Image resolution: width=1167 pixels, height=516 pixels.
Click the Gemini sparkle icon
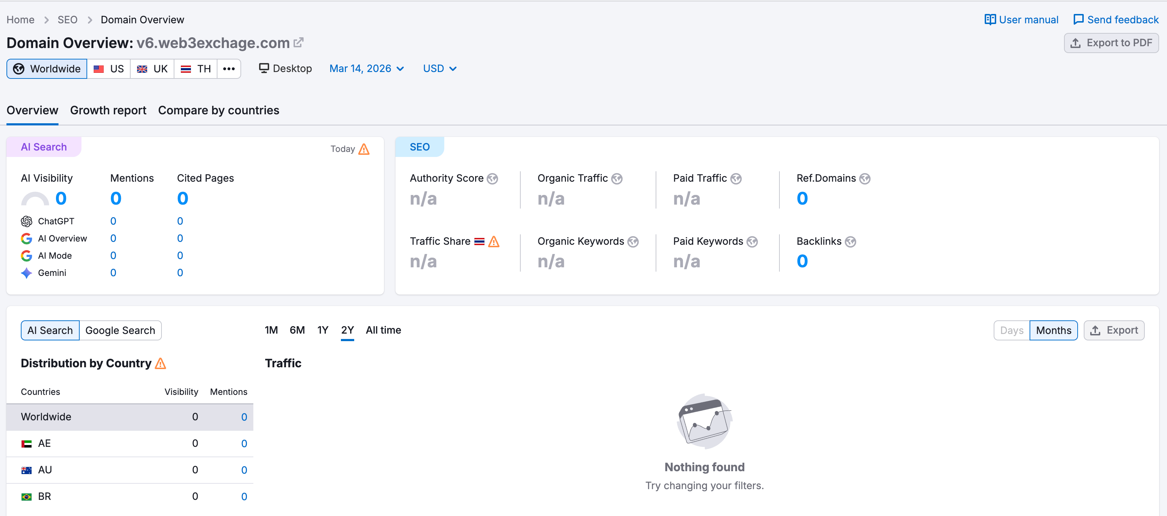click(x=27, y=273)
